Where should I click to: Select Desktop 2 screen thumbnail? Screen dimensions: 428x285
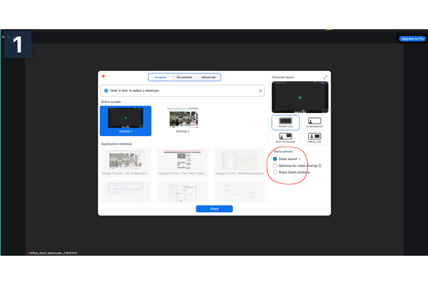click(183, 121)
